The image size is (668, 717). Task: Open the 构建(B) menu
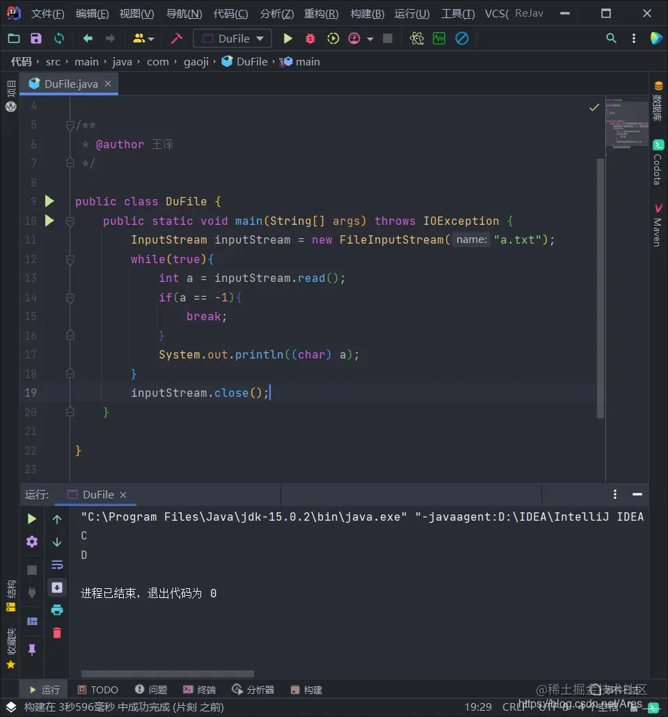click(367, 14)
